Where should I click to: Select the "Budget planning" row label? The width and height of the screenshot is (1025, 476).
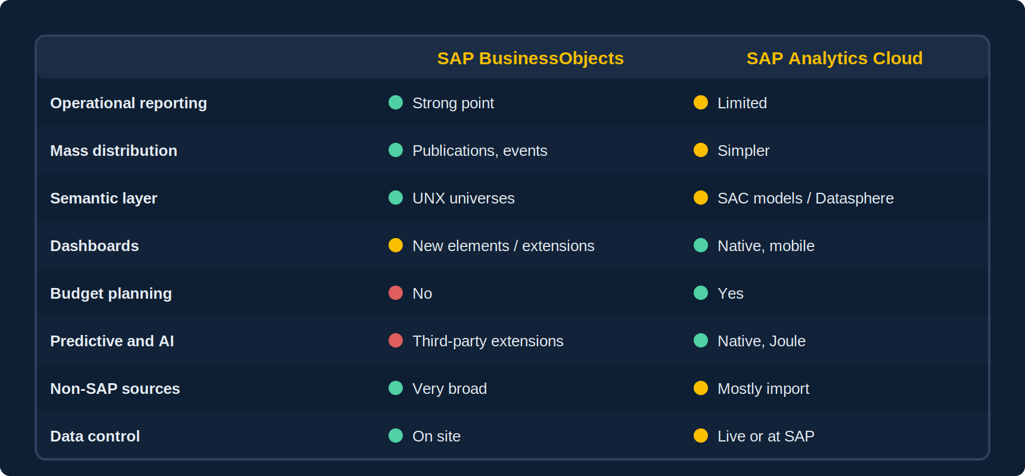(111, 293)
